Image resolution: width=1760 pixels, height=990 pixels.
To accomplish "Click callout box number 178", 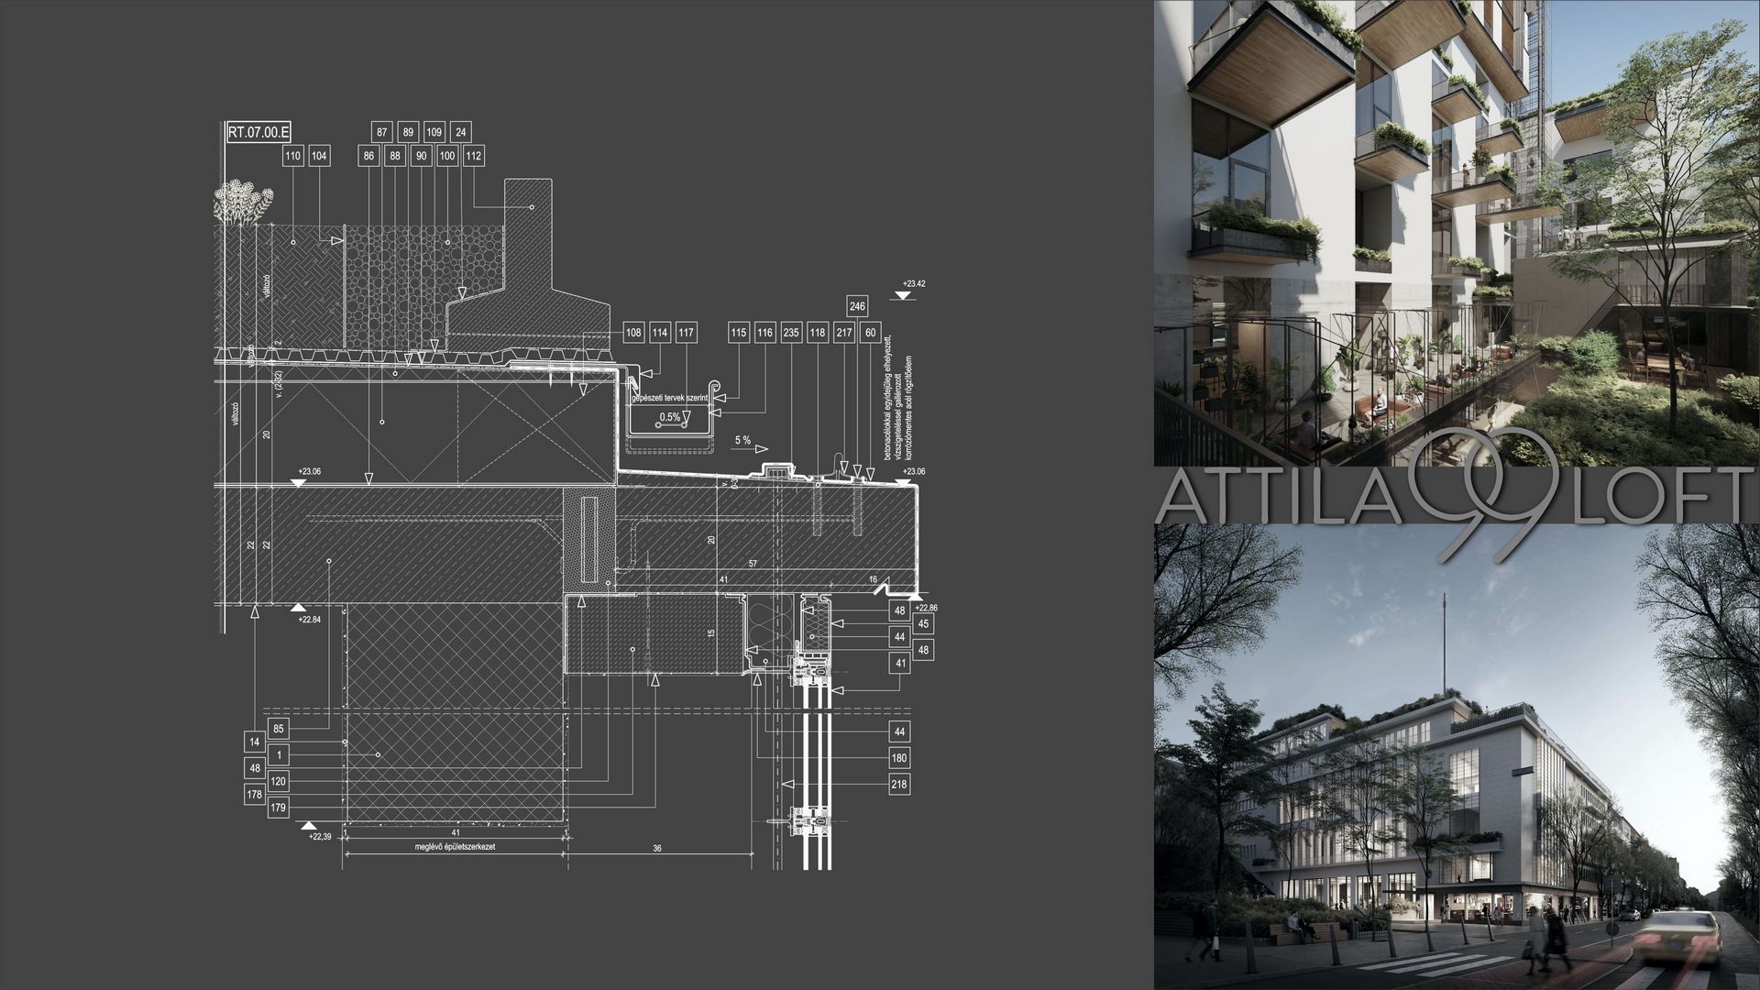I will [x=255, y=795].
